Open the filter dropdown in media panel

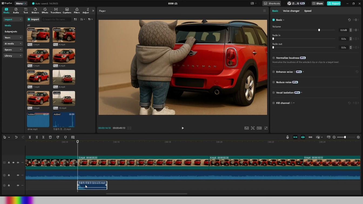pyautogui.click(x=90, y=19)
